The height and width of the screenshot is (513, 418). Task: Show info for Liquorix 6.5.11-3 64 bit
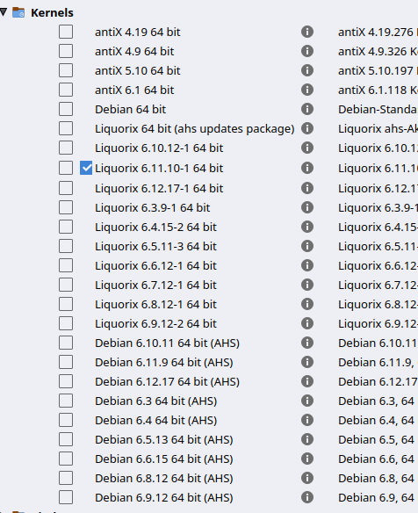coord(307,246)
